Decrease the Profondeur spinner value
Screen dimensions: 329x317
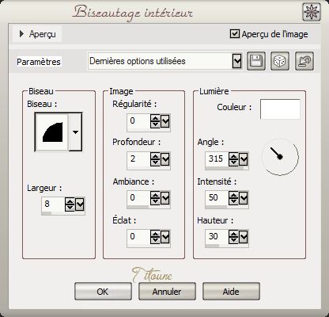pos(155,162)
